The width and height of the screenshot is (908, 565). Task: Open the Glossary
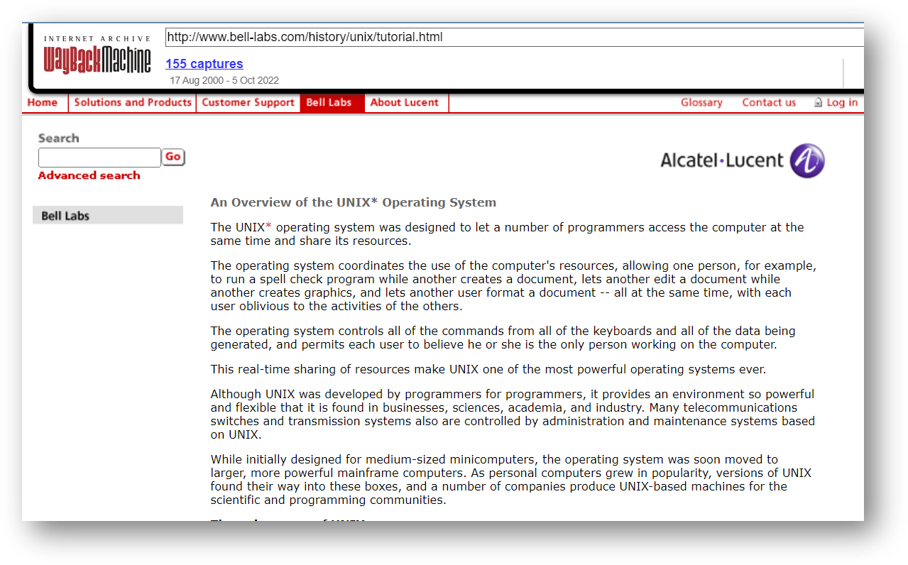tap(701, 102)
